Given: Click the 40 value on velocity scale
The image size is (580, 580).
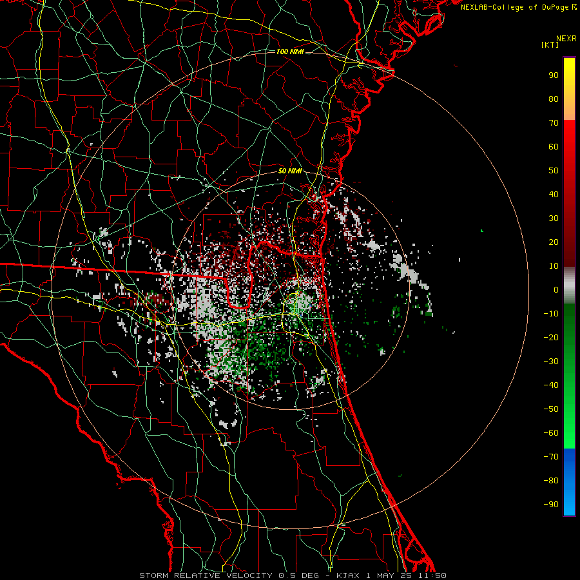Looking at the screenshot, I should 554,194.
